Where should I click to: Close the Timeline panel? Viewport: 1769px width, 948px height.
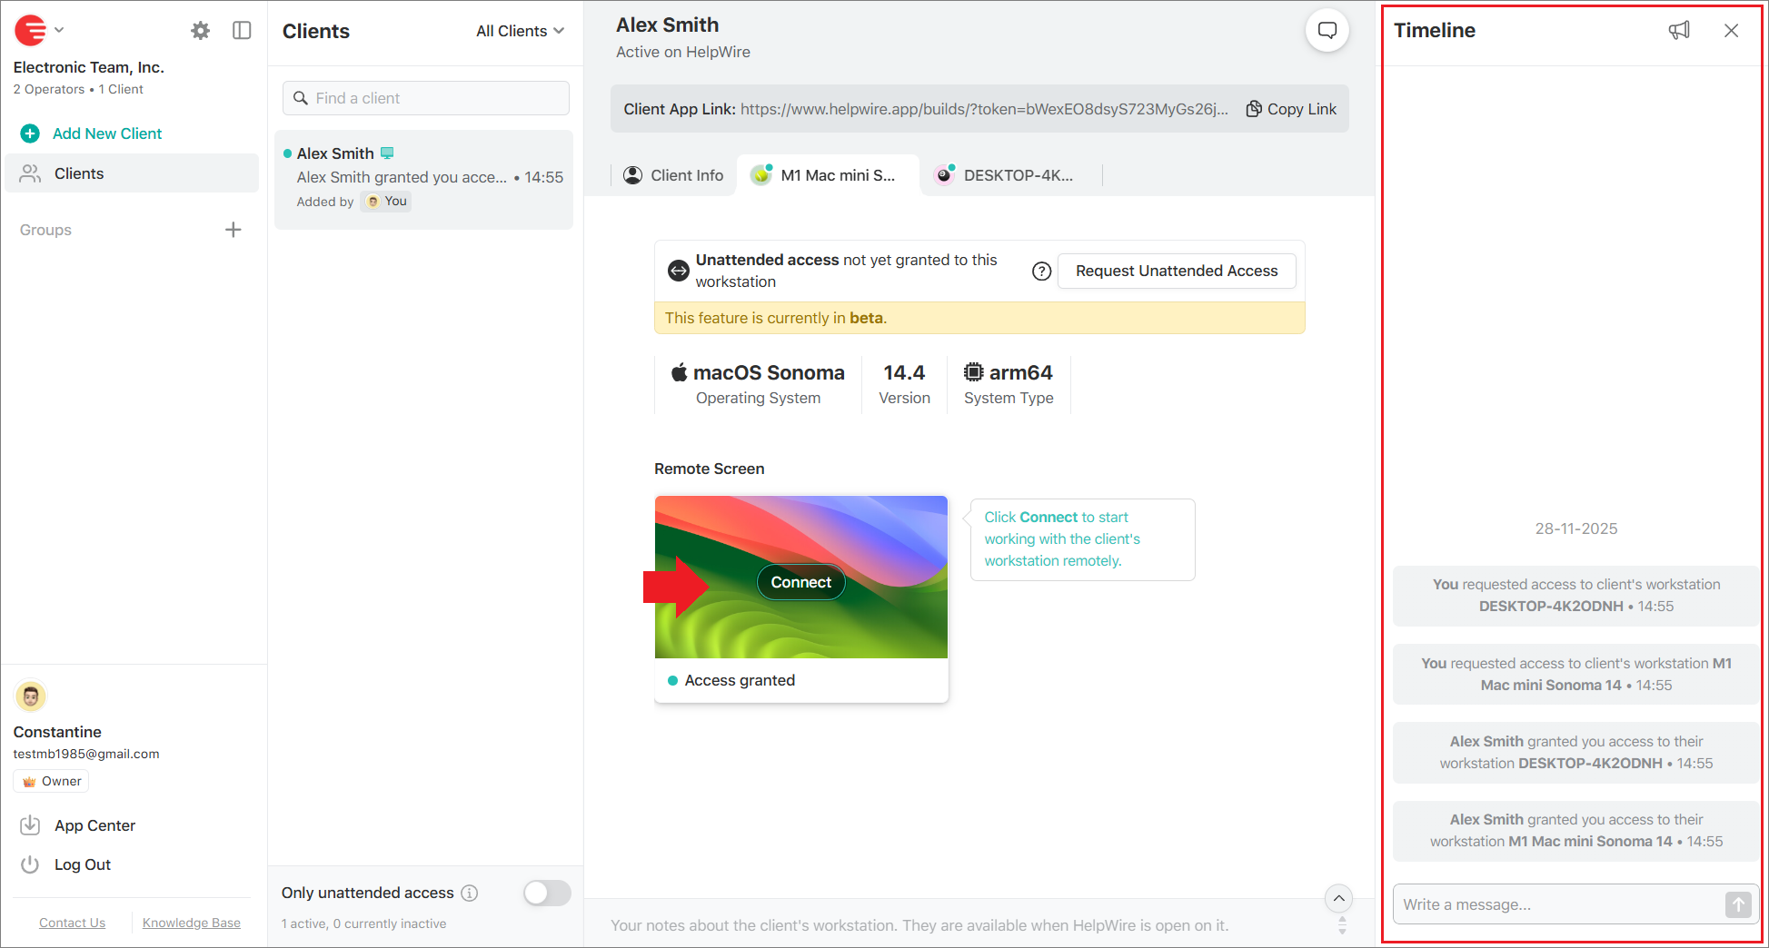pyautogui.click(x=1731, y=31)
